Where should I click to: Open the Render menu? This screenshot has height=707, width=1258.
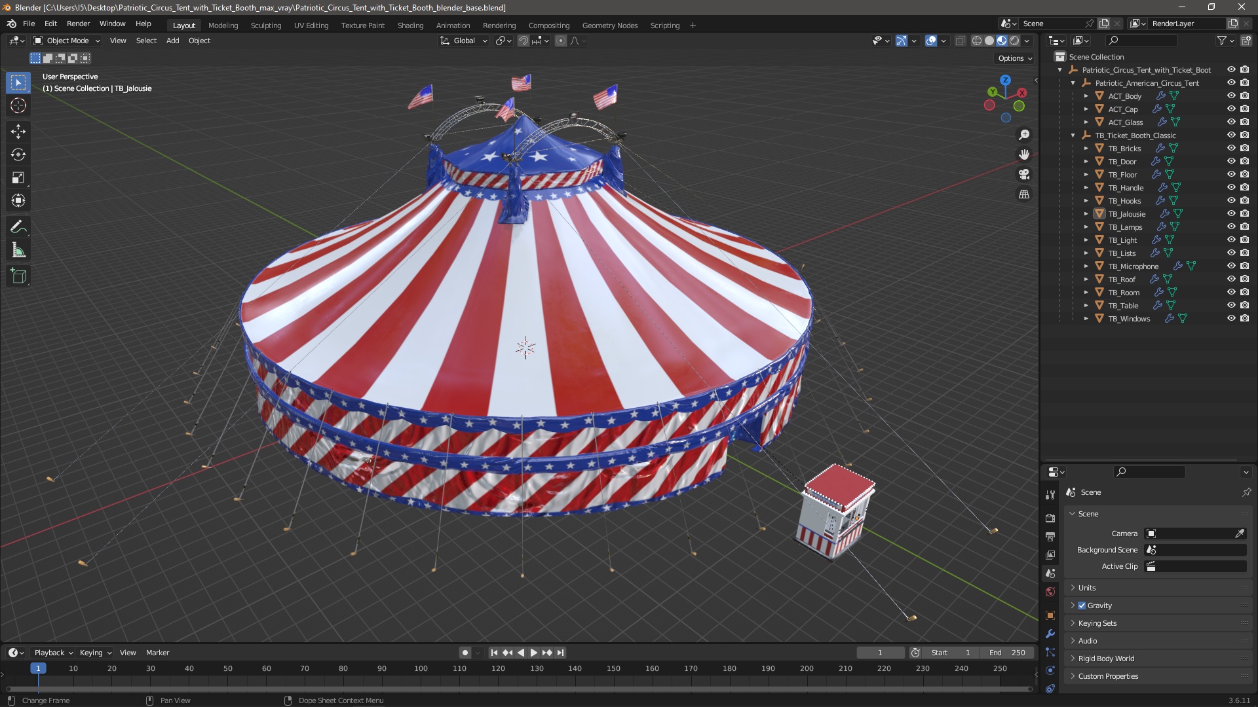[78, 24]
